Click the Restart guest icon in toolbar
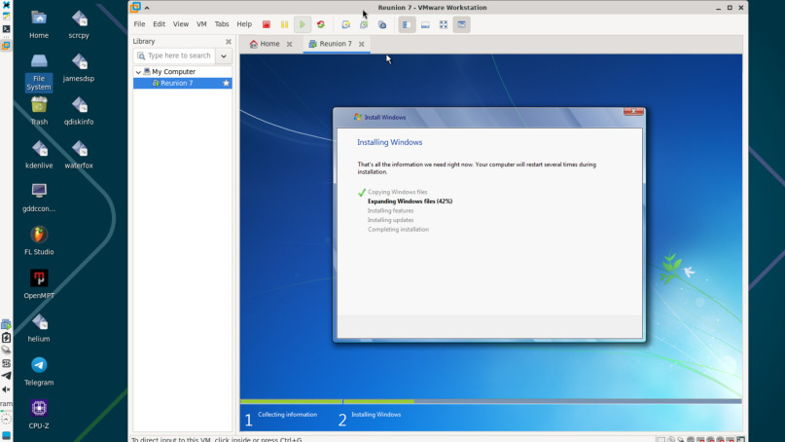The height and width of the screenshot is (442, 785). click(x=321, y=24)
